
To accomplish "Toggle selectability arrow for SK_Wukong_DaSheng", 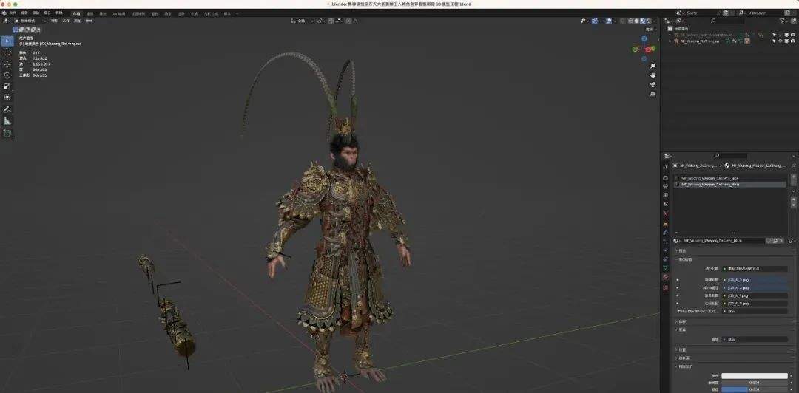I will tap(774, 41).
